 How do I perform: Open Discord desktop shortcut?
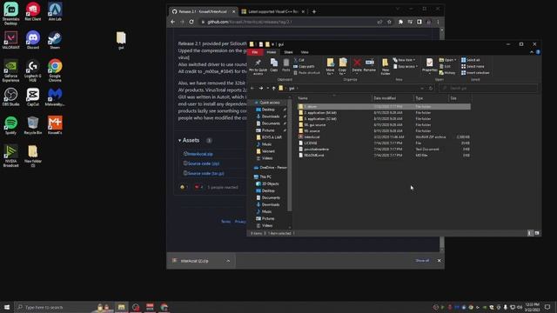point(33,40)
